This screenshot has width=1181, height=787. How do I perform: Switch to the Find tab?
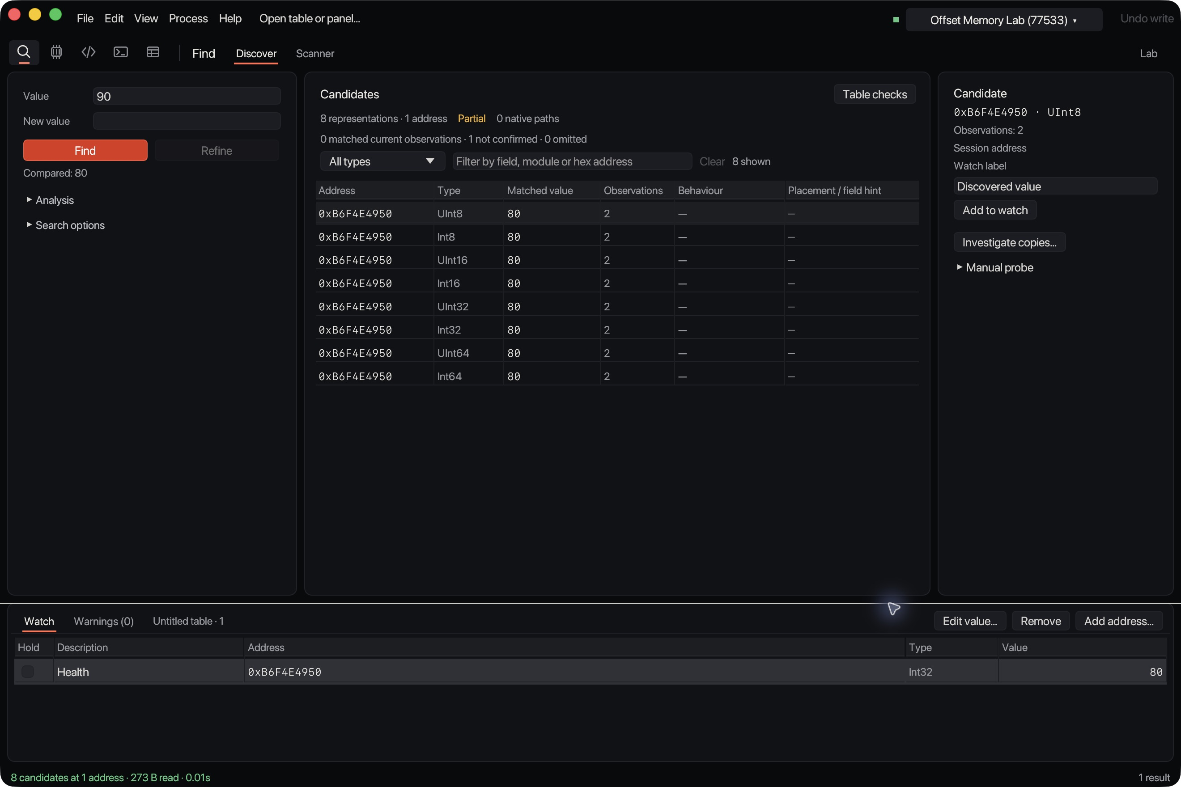204,53
